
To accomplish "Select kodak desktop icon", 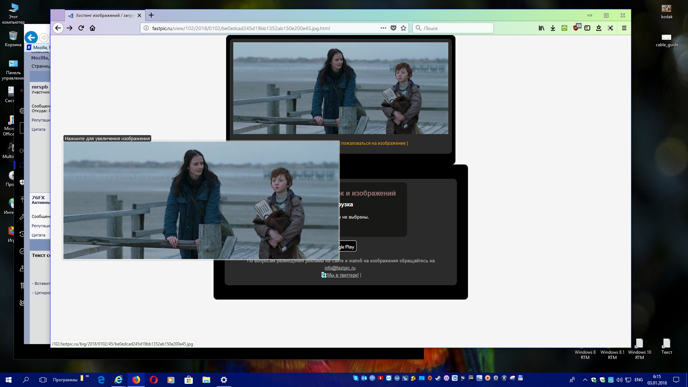I will tap(666, 11).
